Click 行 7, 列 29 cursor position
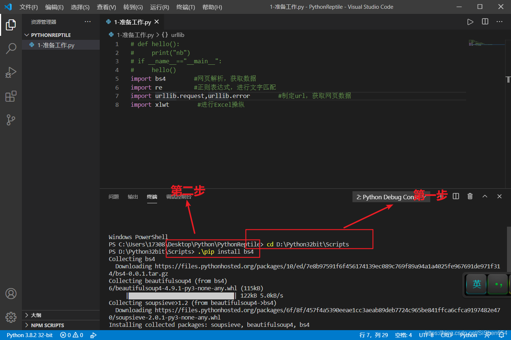The image size is (511, 340). 374,335
